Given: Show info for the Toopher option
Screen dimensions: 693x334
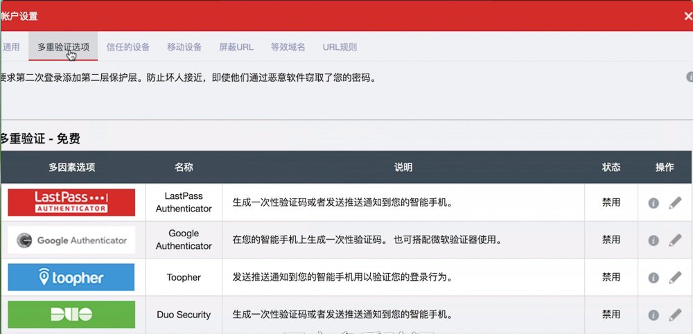Looking at the screenshot, I should [653, 278].
